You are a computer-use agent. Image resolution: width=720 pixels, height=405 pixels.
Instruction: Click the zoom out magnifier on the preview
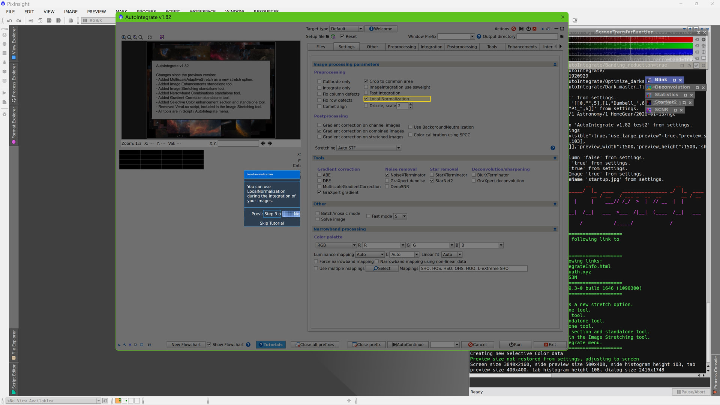(x=129, y=37)
